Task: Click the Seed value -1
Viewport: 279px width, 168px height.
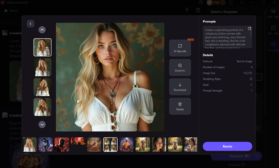Action: tap(251, 85)
